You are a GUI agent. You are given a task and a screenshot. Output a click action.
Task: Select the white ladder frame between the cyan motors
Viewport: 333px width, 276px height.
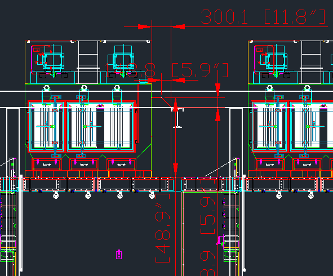88,62
